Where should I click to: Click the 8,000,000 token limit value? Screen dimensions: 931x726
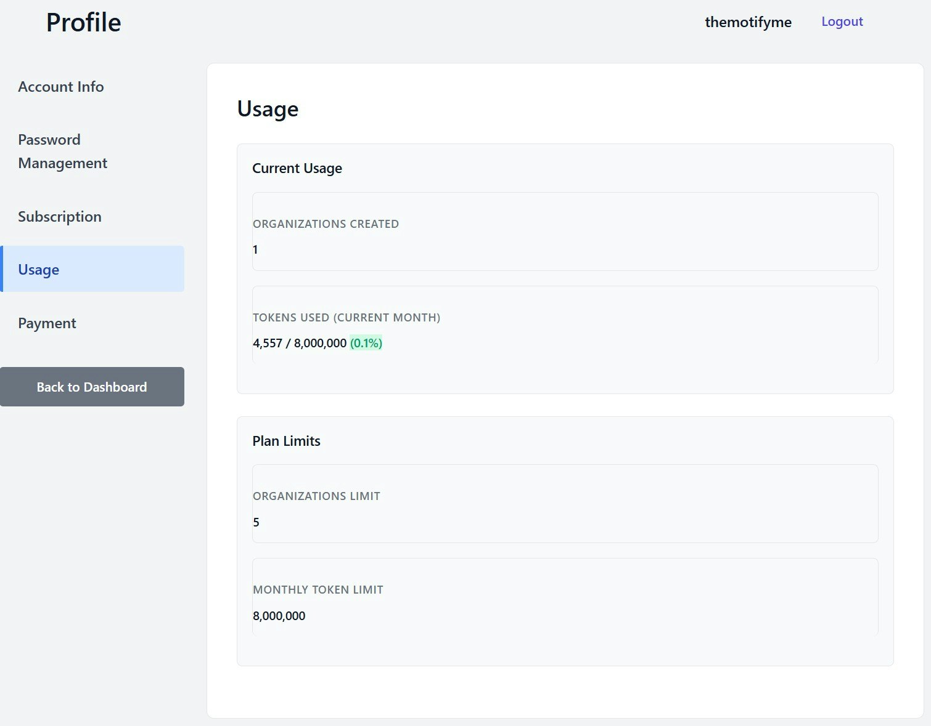(279, 615)
